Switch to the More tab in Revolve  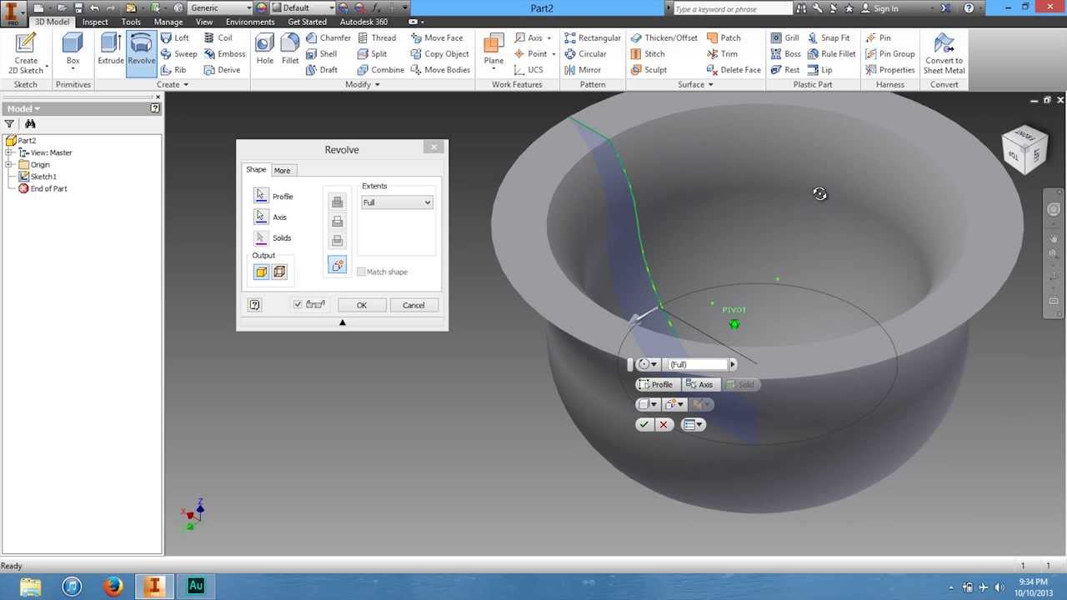283,171
